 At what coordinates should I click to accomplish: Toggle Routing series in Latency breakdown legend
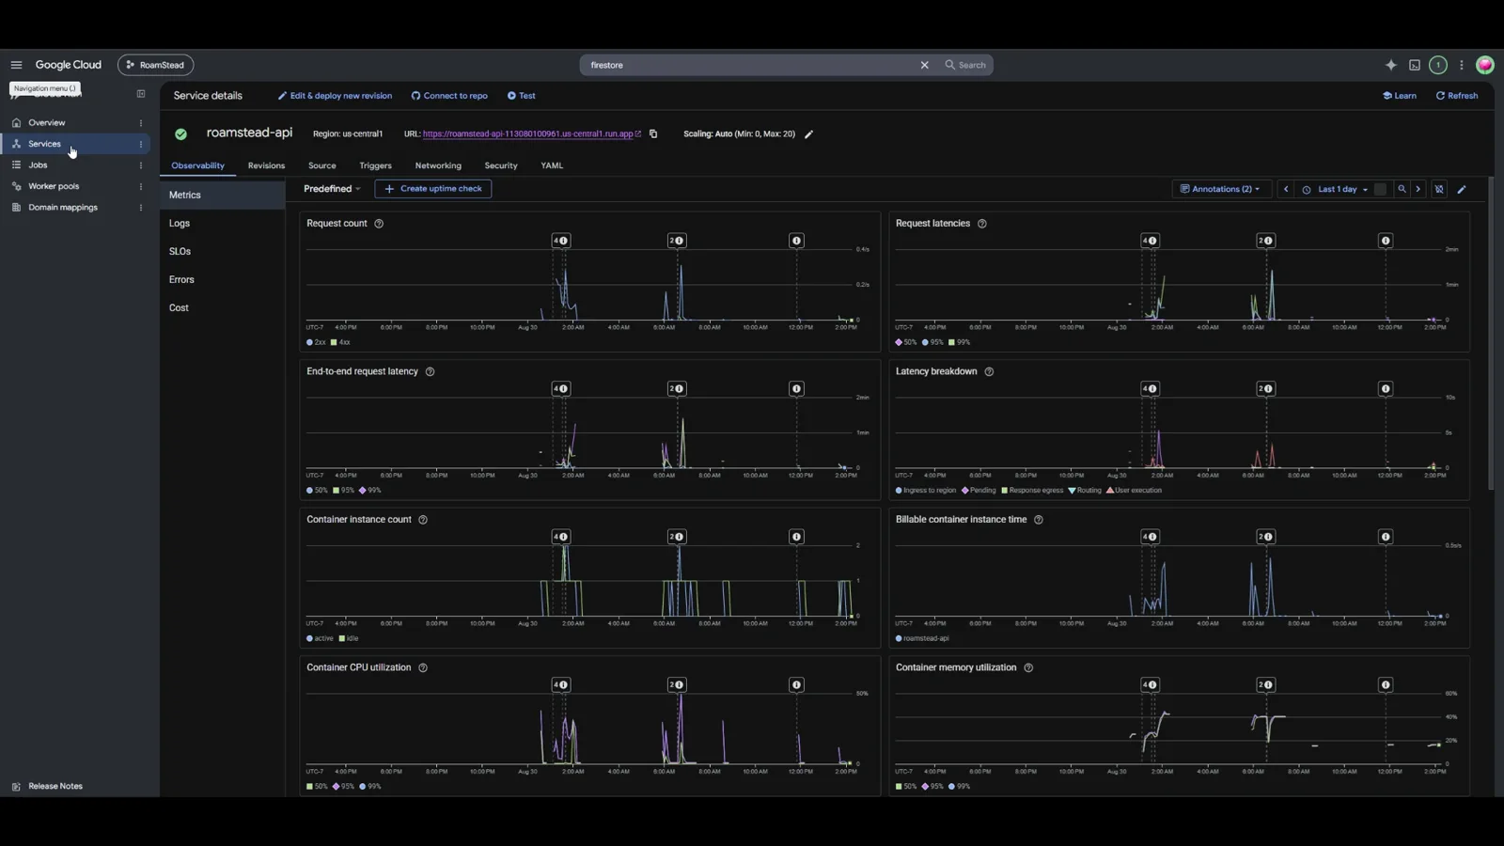click(x=1085, y=491)
